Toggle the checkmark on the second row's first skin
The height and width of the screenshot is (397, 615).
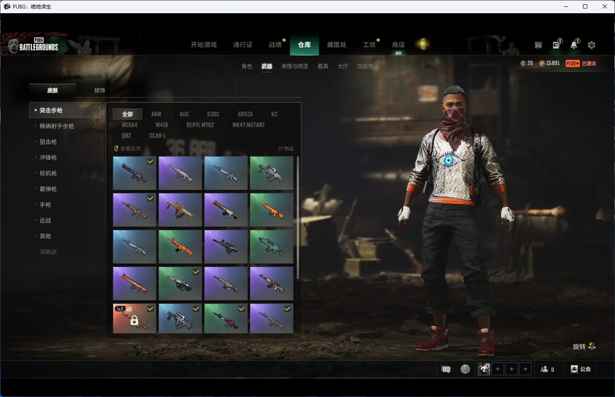point(151,198)
